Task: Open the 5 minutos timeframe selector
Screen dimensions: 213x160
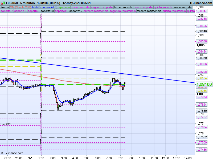Action: pos(27,3)
